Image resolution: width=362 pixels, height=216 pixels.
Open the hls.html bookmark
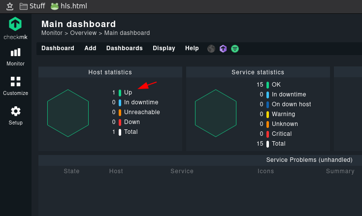pyautogui.click(x=69, y=6)
